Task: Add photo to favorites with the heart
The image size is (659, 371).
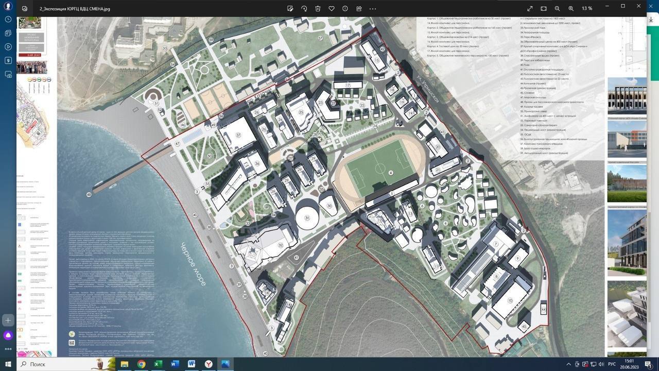Action: 332,9
